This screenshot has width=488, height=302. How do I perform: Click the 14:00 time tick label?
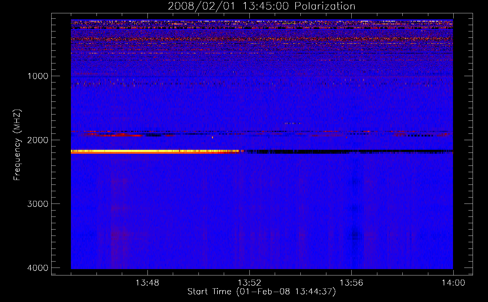click(x=453, y=283)
